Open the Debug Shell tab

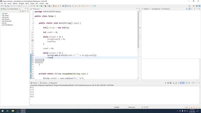tap(53, 83)
